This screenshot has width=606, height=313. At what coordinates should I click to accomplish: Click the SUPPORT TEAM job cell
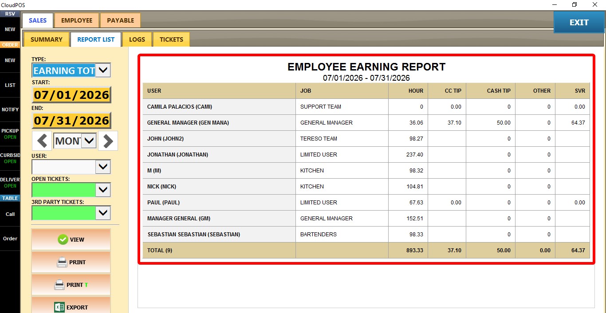[x=342, y=107]
